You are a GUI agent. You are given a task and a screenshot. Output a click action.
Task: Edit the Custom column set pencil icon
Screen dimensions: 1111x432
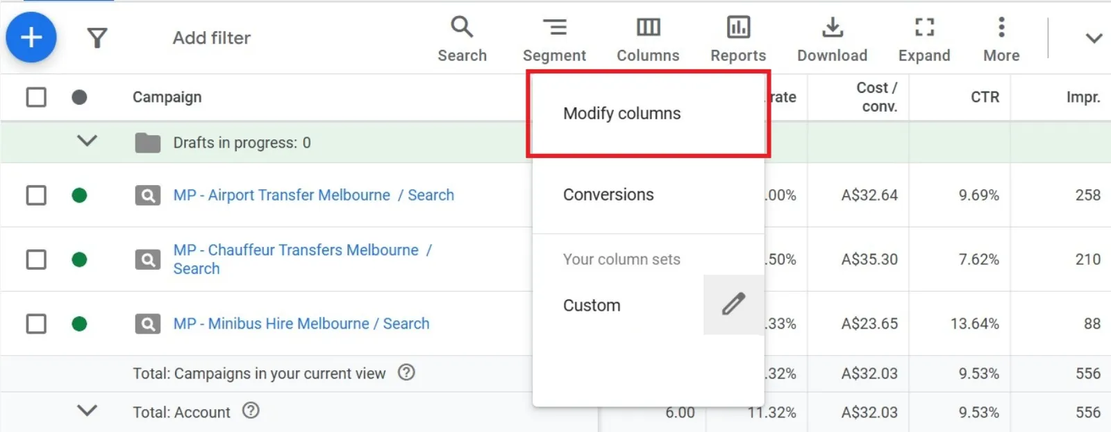click(733, 304)
